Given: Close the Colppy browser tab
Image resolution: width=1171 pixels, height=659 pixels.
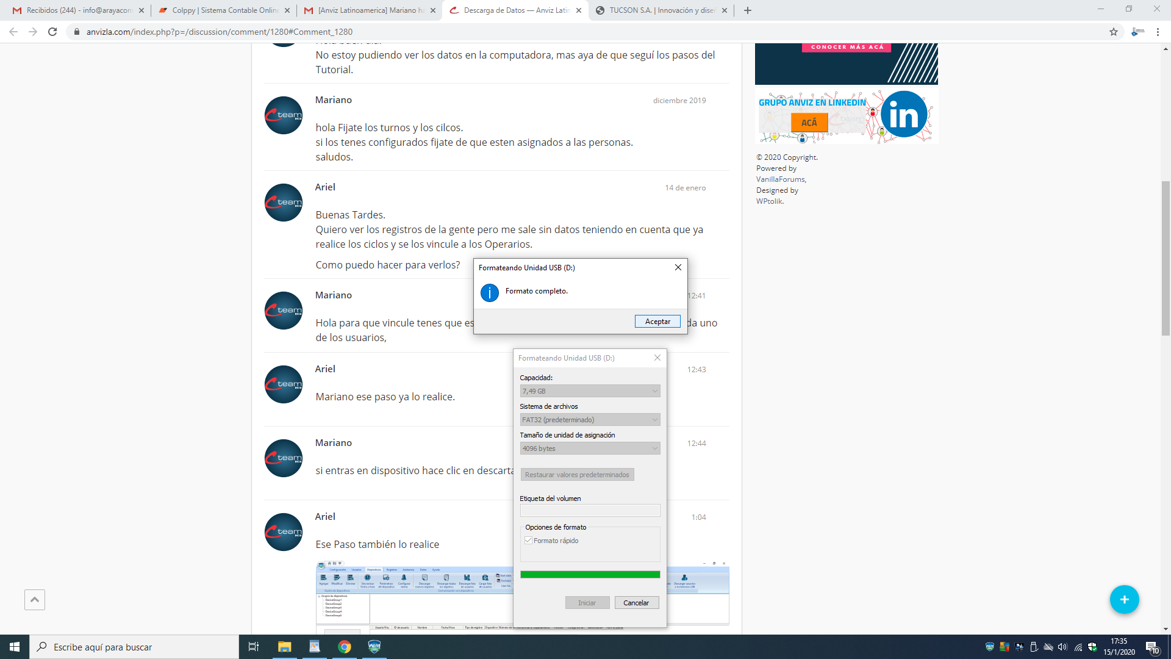Looking at the screenshot, I should click(x=287, y=10).
